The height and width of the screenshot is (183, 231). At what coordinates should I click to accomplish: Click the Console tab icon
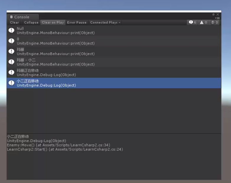[x=11, y=17]
